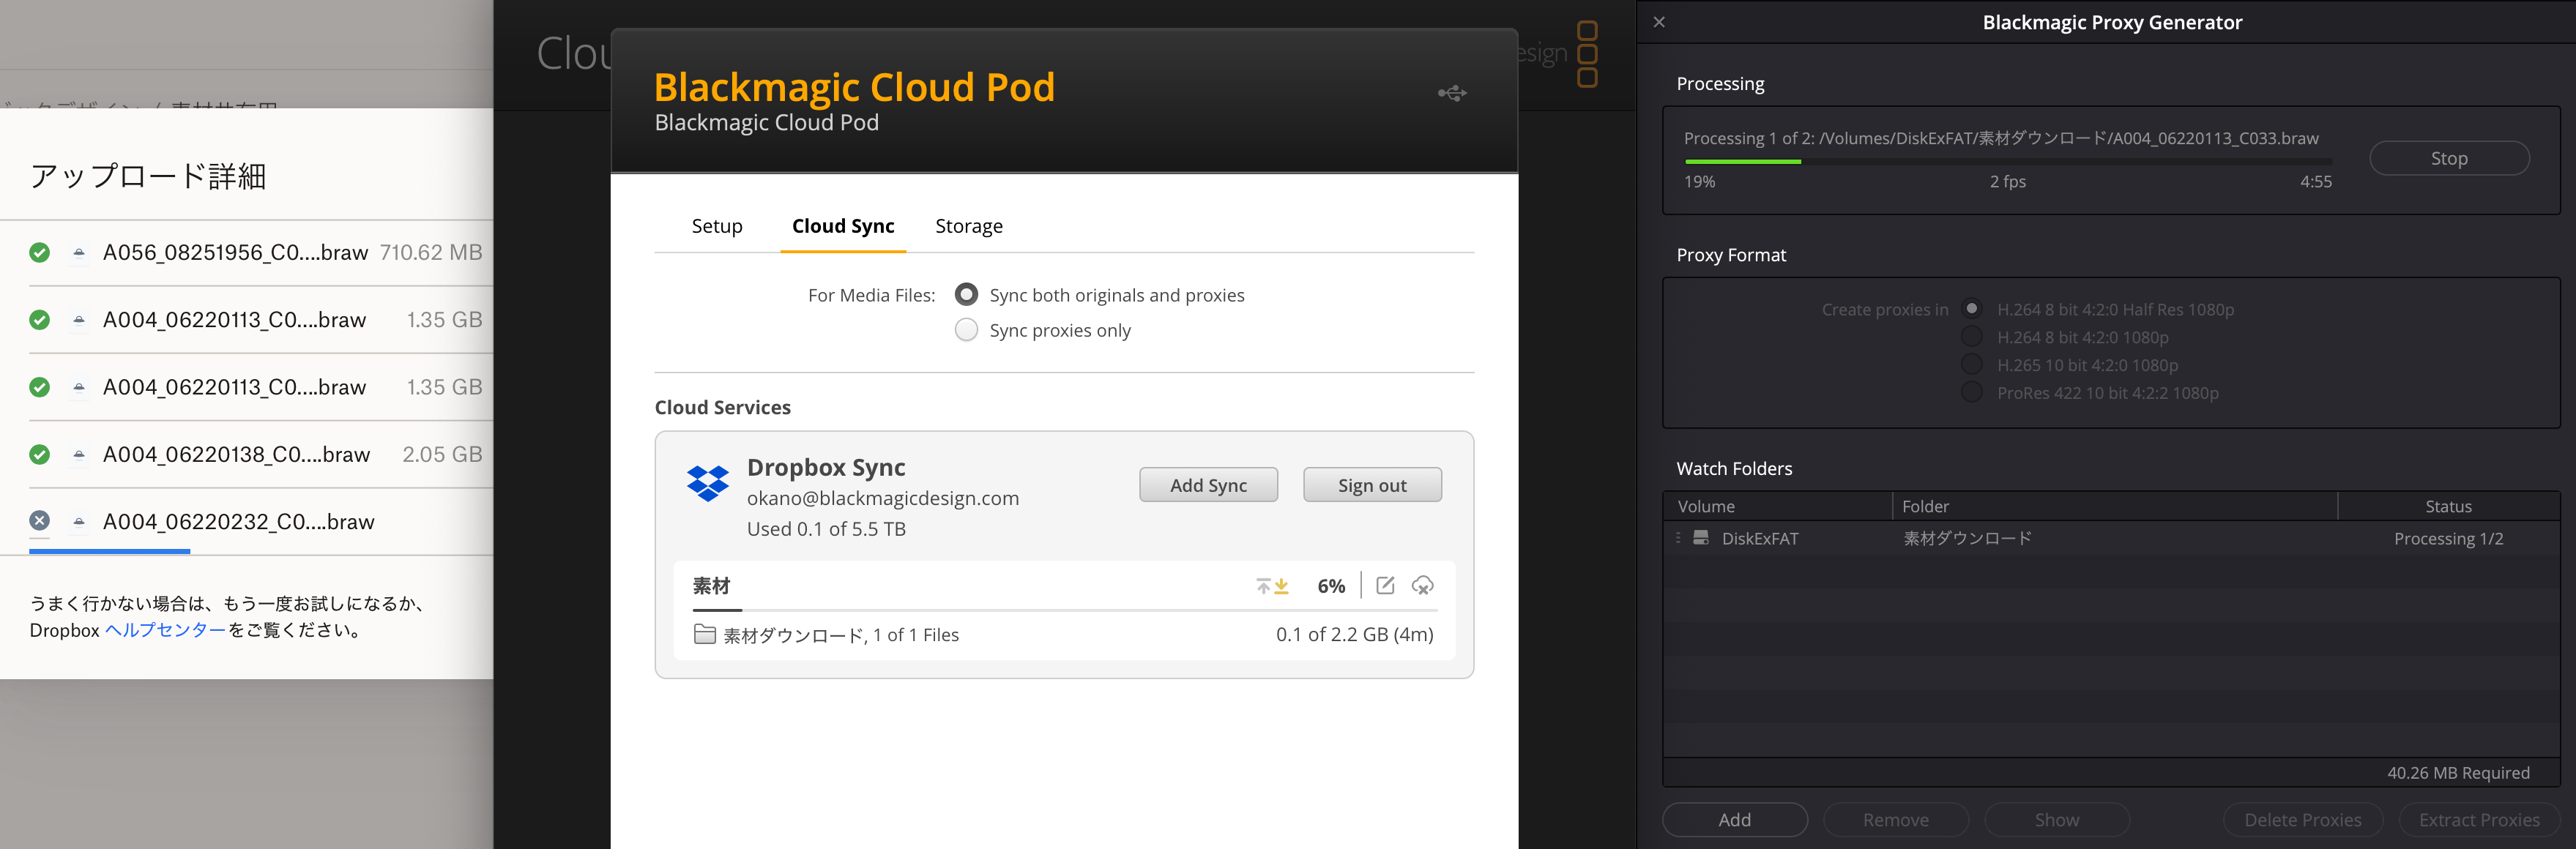Choose ProRes 422 10 bit proxy format
The height and width of the screenshot is (849, 2576).
click(1971, 393)
